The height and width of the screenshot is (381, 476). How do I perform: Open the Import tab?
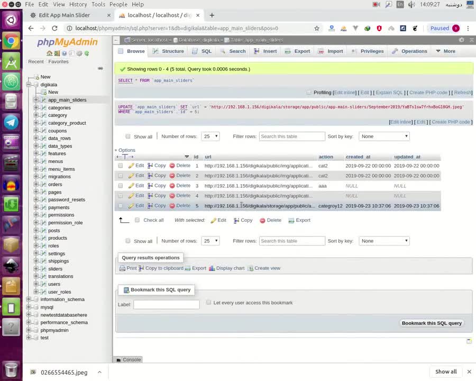click(331, 51)
